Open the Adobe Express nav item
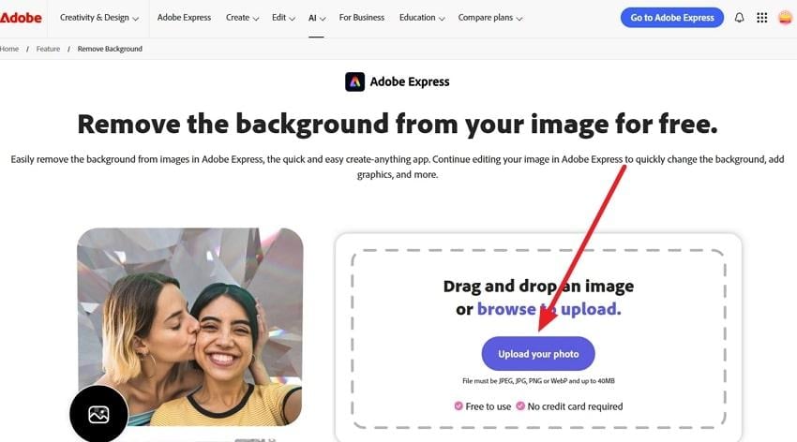797x442 pixels. [184, 18]
